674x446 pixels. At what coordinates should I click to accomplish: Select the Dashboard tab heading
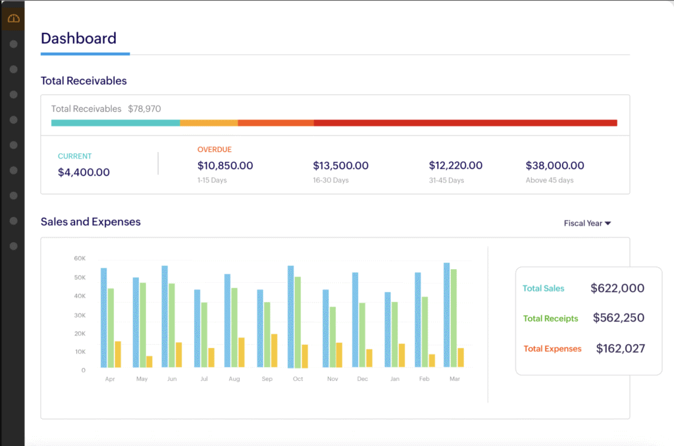coord(78,38)
